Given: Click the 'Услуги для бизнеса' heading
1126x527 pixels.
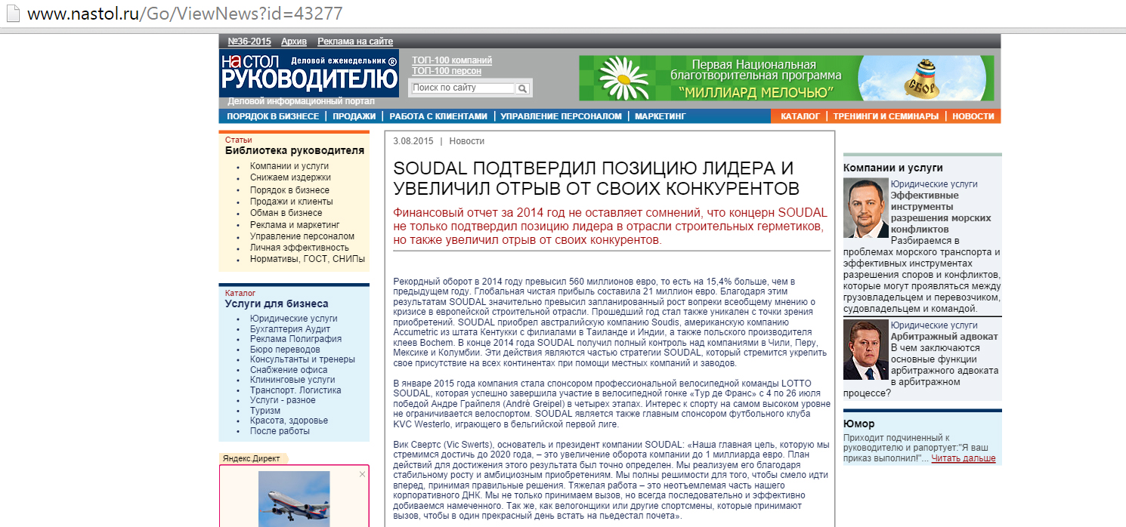Looking at the screenshot, I should point(277,304).
